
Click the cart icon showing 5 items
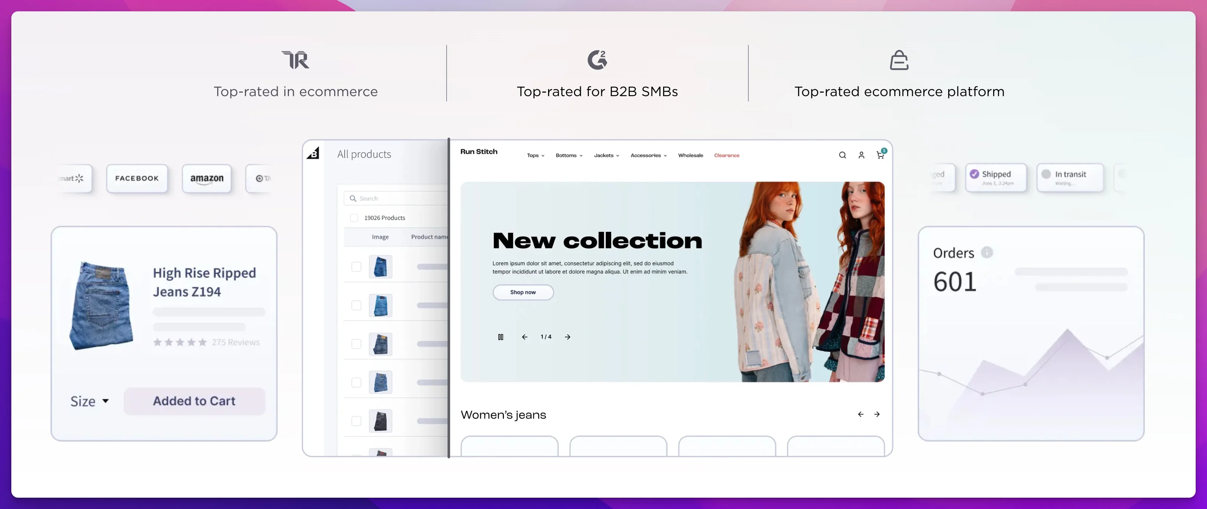click(x=880, y=155)
